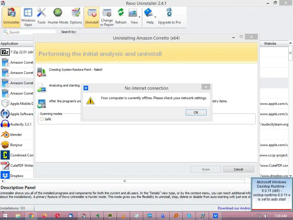Click the search magnifier icon

[x=6, y=32]
